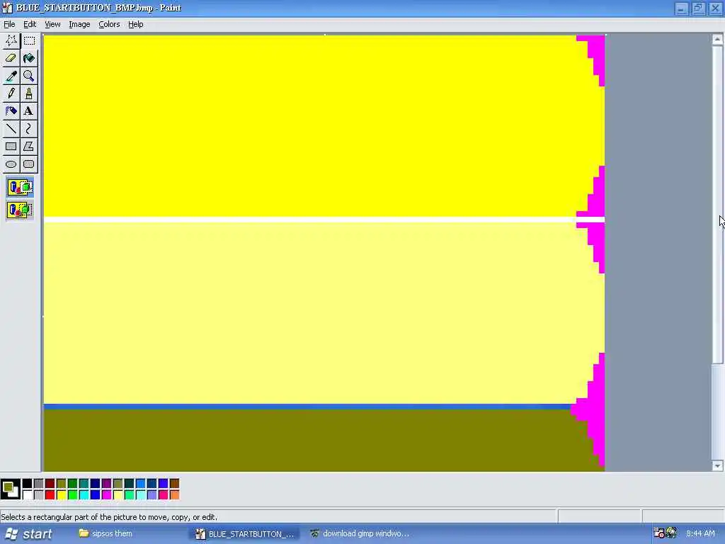Select the Polygon tool

(x=28, y=147)
